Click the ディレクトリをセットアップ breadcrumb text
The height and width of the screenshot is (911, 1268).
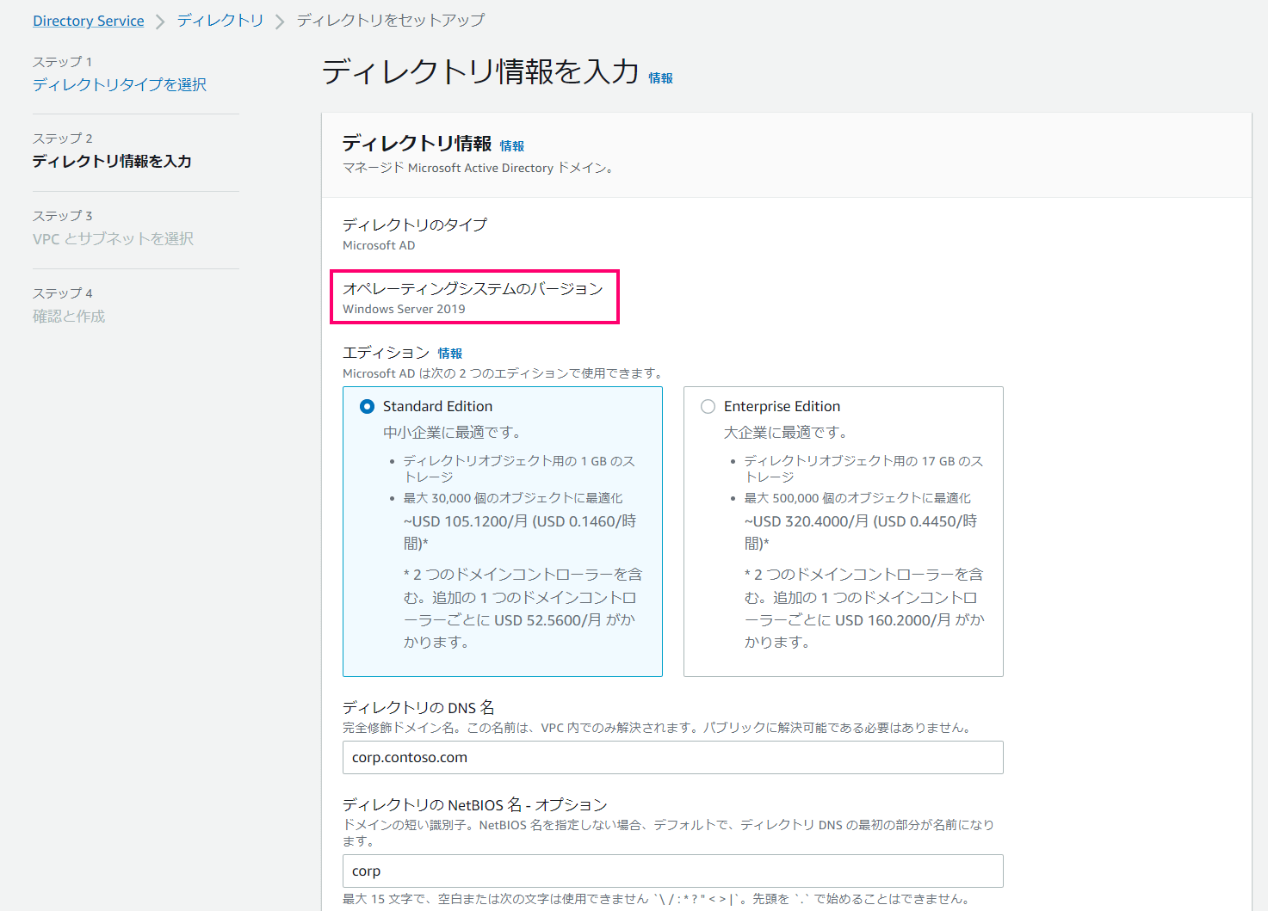pyautogui.click(x=391, y=21)
